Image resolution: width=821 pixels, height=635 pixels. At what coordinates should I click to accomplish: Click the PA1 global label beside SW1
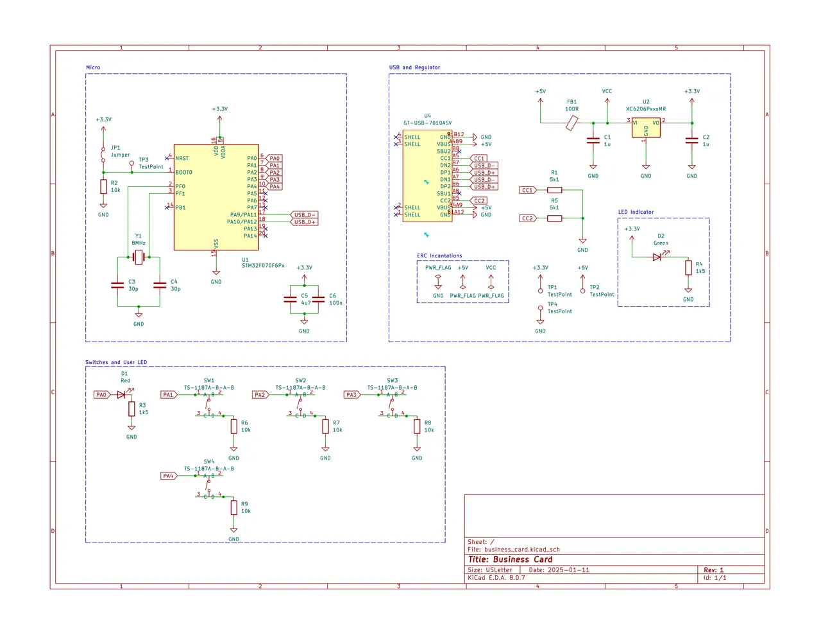point(169,395)
